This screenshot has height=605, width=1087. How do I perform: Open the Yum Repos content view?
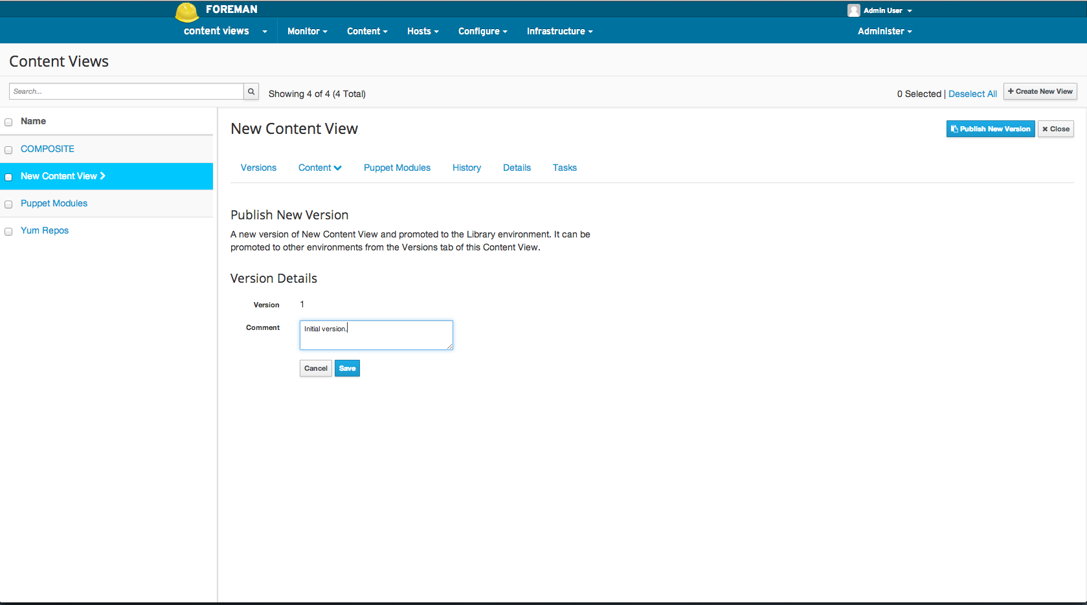pos(45,230)
